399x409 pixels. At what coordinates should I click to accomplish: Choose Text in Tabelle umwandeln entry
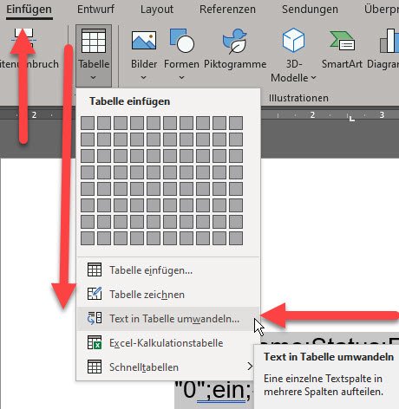click(168, 319)
